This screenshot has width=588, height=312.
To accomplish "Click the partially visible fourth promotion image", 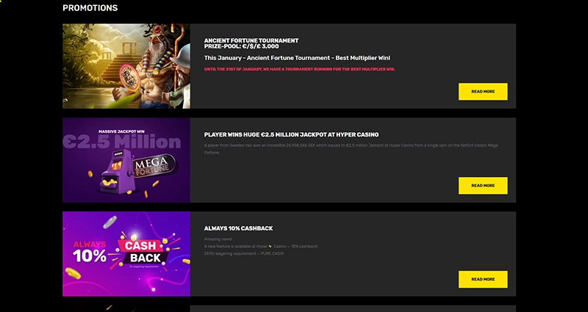I will click(126, 308).
